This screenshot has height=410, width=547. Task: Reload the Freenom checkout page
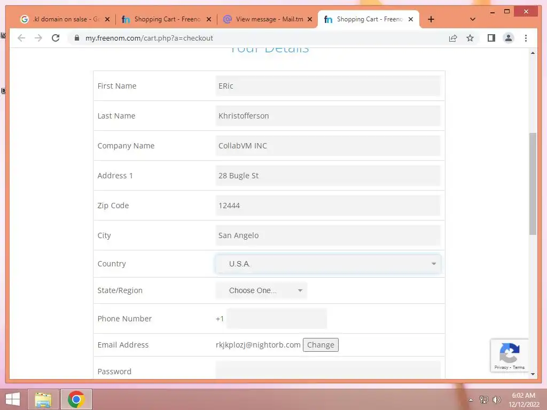(x=56, y=38)
